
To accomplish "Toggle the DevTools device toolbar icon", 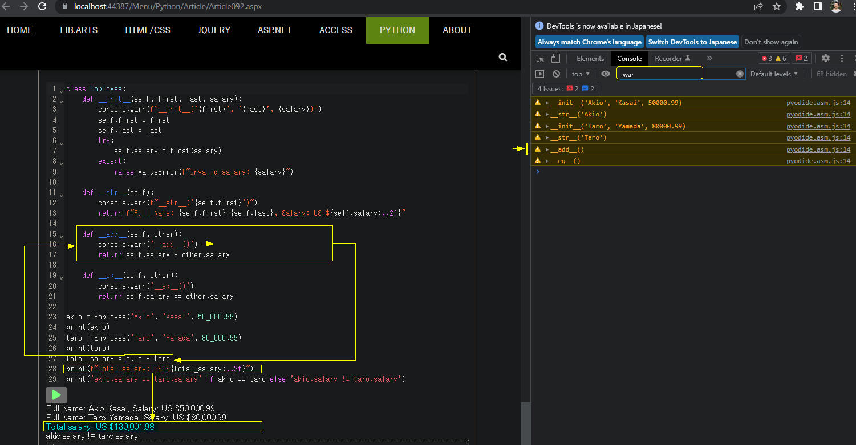I will tap(555, 58).
